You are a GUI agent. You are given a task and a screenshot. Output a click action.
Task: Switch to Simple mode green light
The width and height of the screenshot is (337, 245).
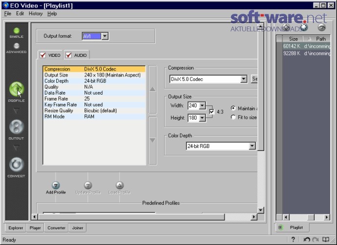coord(16,30)
